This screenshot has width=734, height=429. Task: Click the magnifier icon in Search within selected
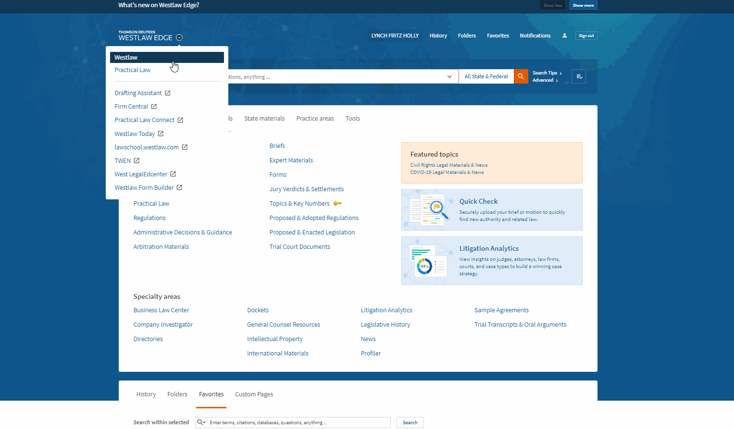[200, 422]
